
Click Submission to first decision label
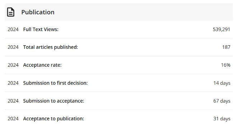click(55, 83)
